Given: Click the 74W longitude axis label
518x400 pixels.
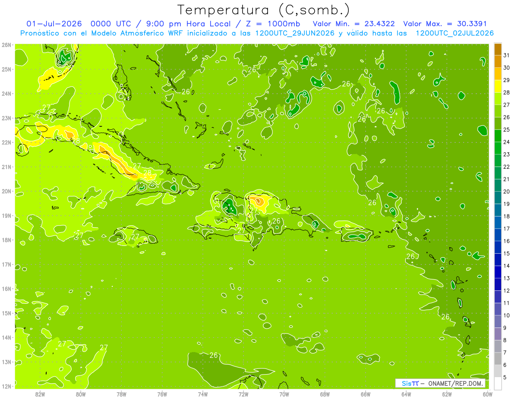Looking at the screenshot, I should click(203, 394).
